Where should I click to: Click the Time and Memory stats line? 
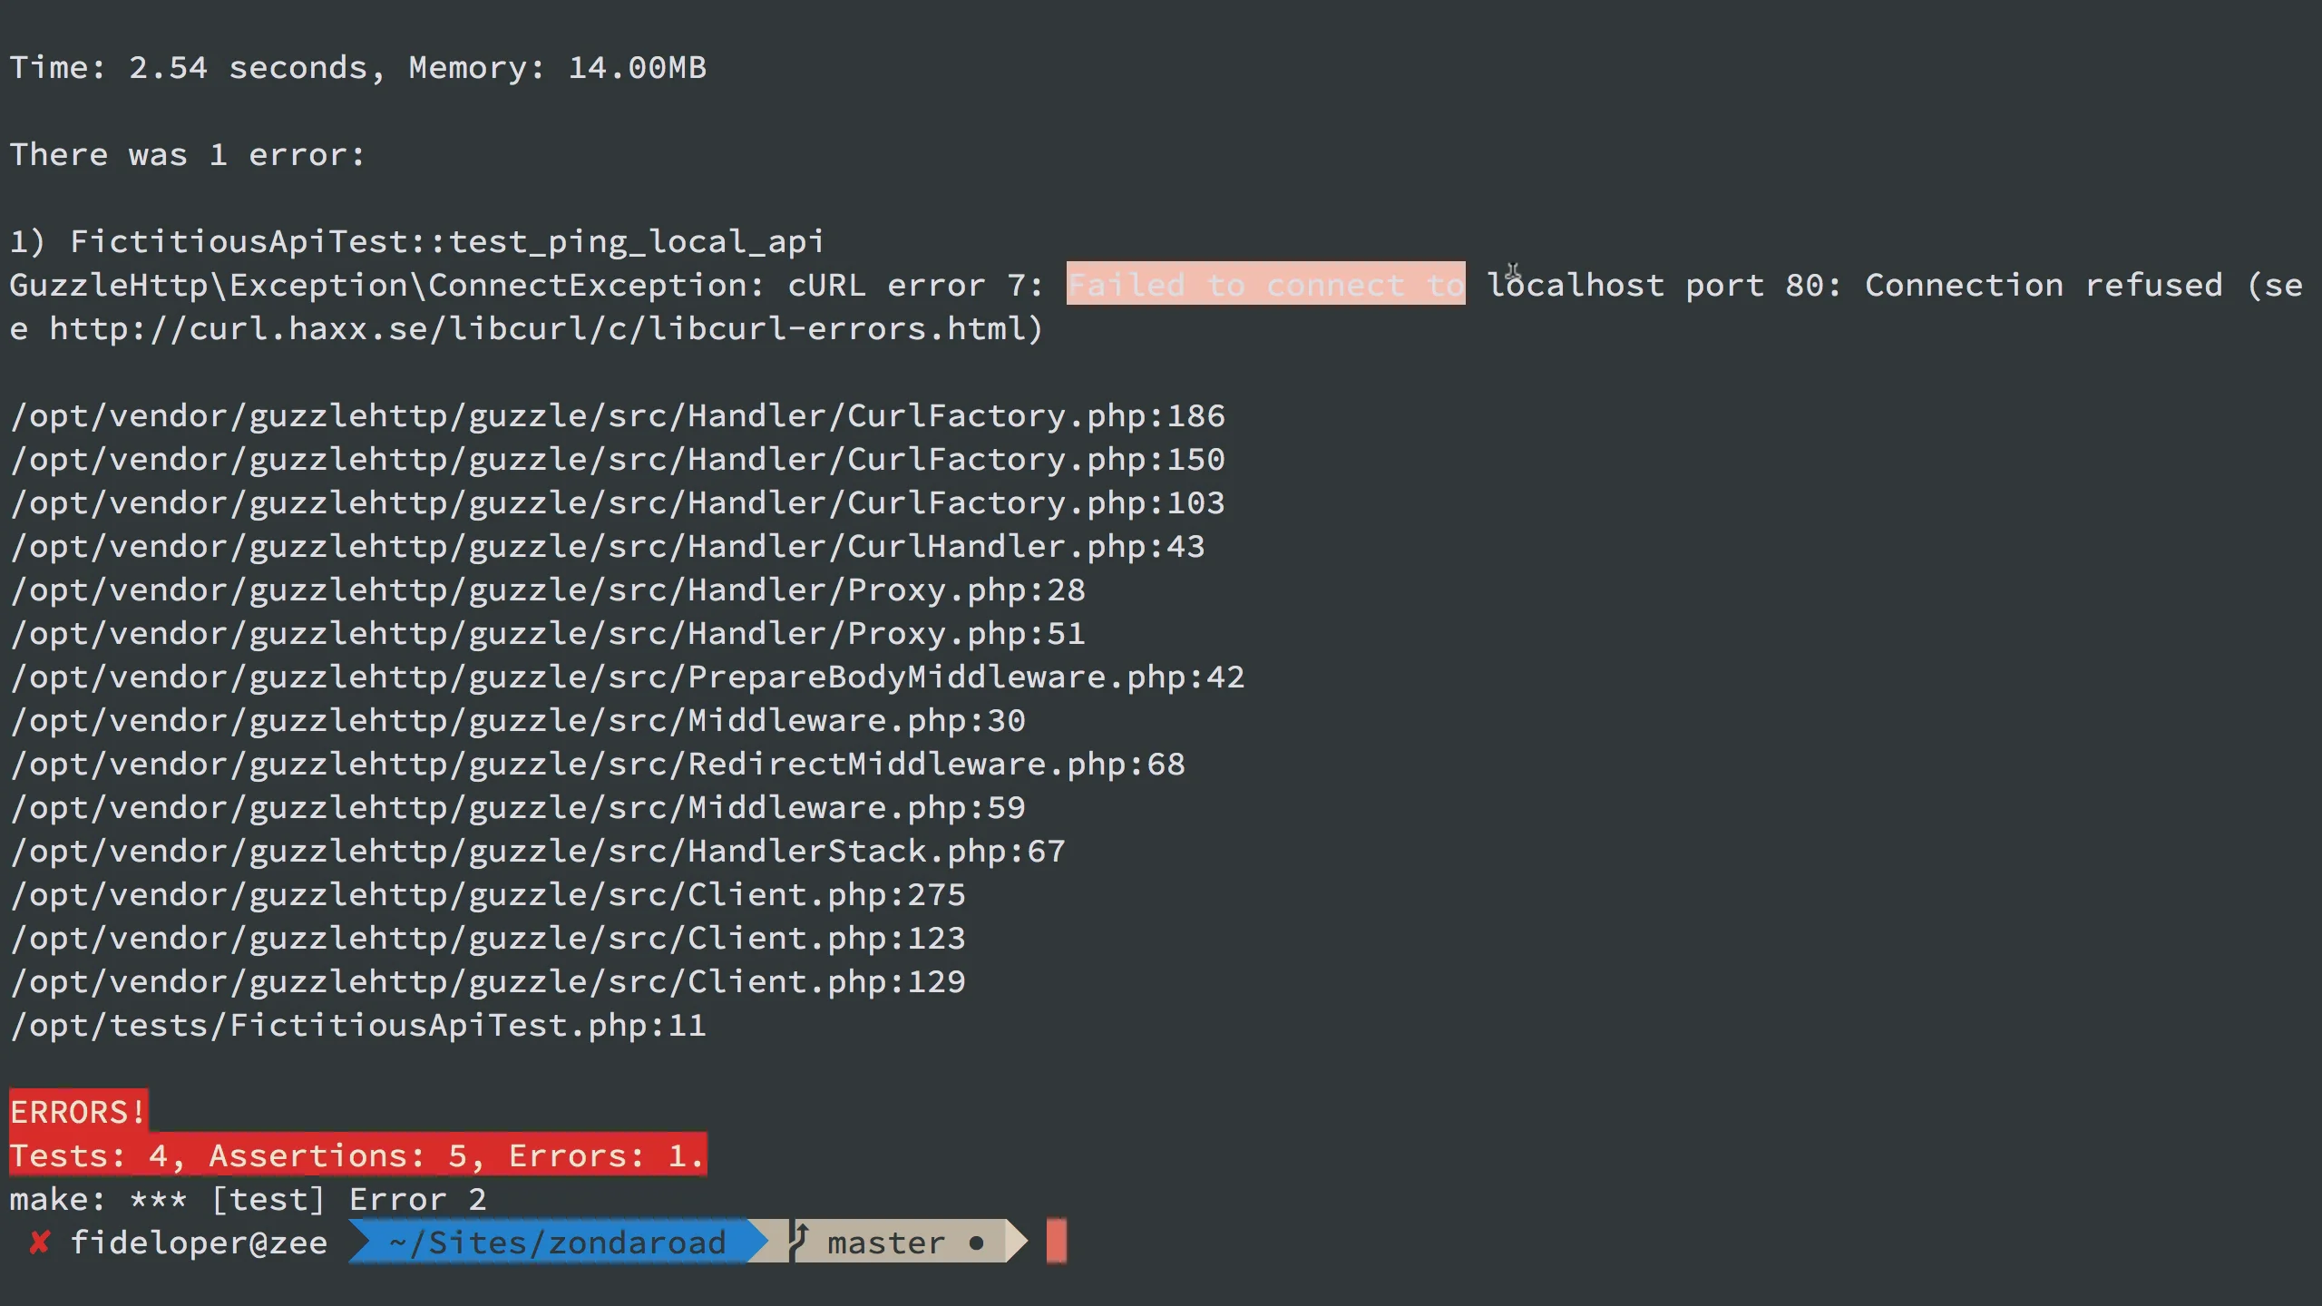pyautogui.click(x=357, y=68)
